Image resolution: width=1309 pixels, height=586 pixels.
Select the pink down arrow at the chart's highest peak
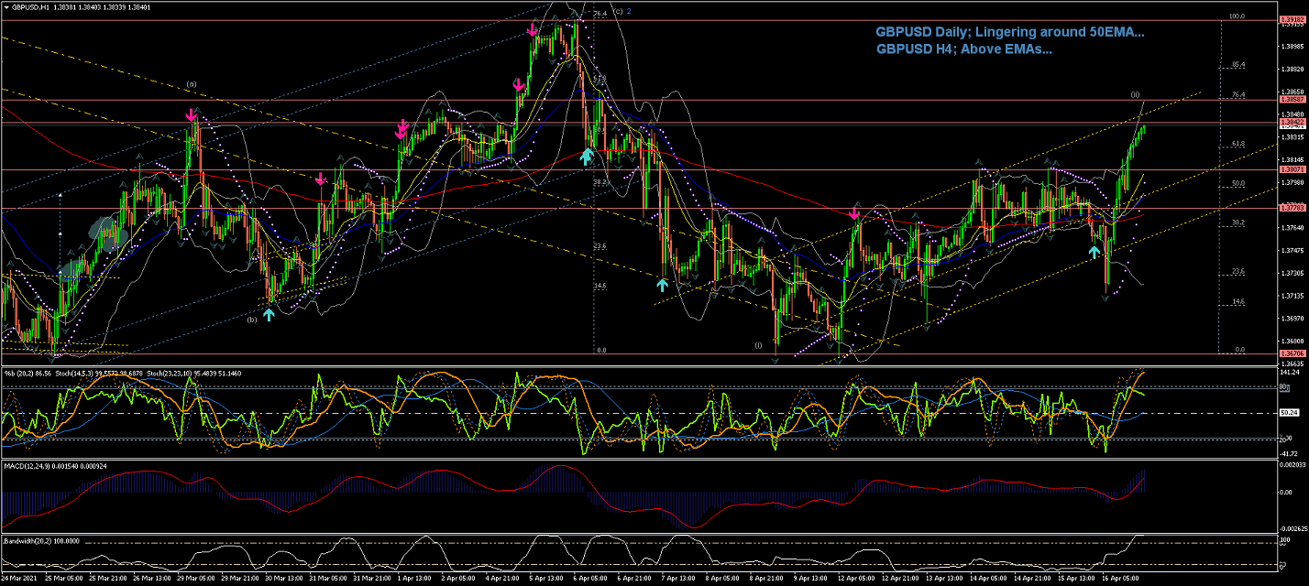533,30
